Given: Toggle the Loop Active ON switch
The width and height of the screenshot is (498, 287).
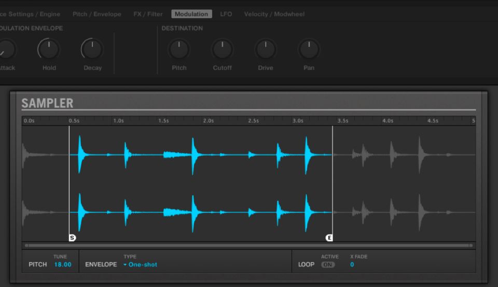Looking at the screenshot, I should click(x=327, y=265).
